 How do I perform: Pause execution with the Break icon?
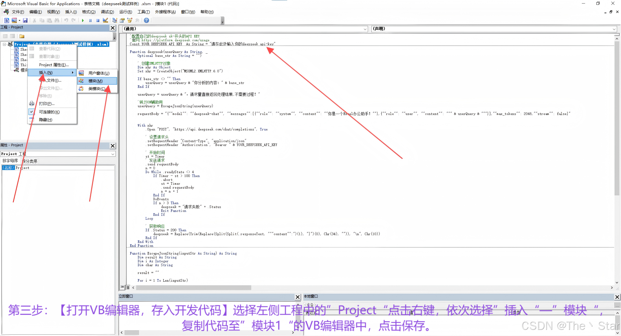coord(90,20)
